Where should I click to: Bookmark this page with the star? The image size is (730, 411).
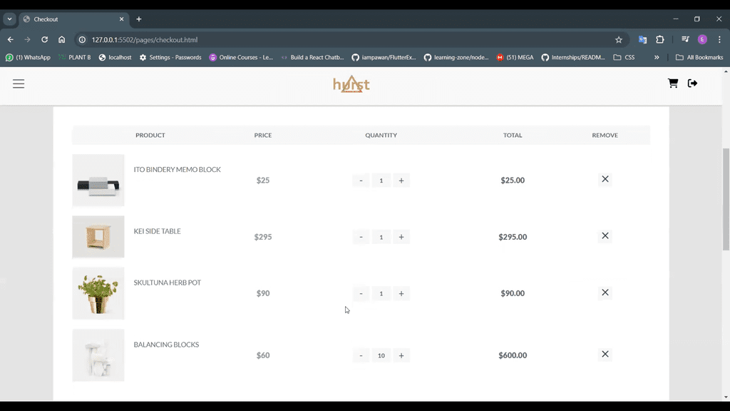pos(618,40)
